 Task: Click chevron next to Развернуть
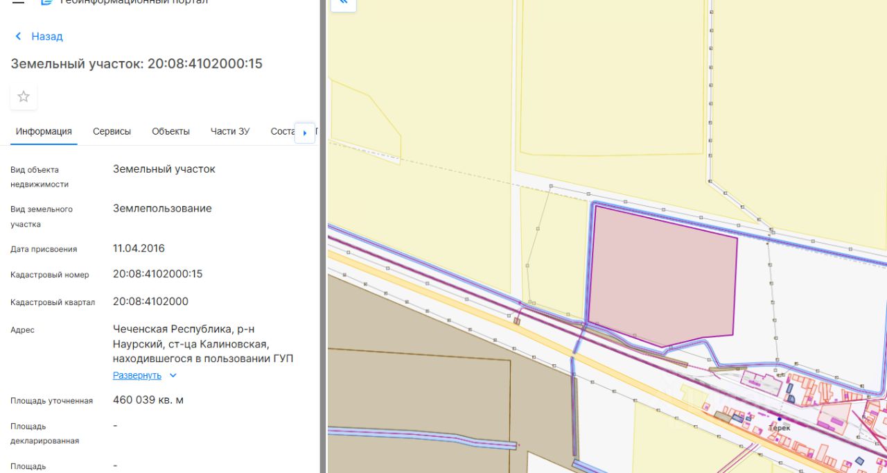pyautogui.click(x=173, y=375)
